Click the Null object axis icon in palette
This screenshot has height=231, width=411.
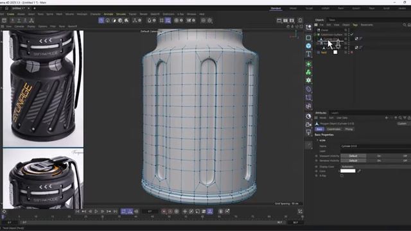point(308,27)
